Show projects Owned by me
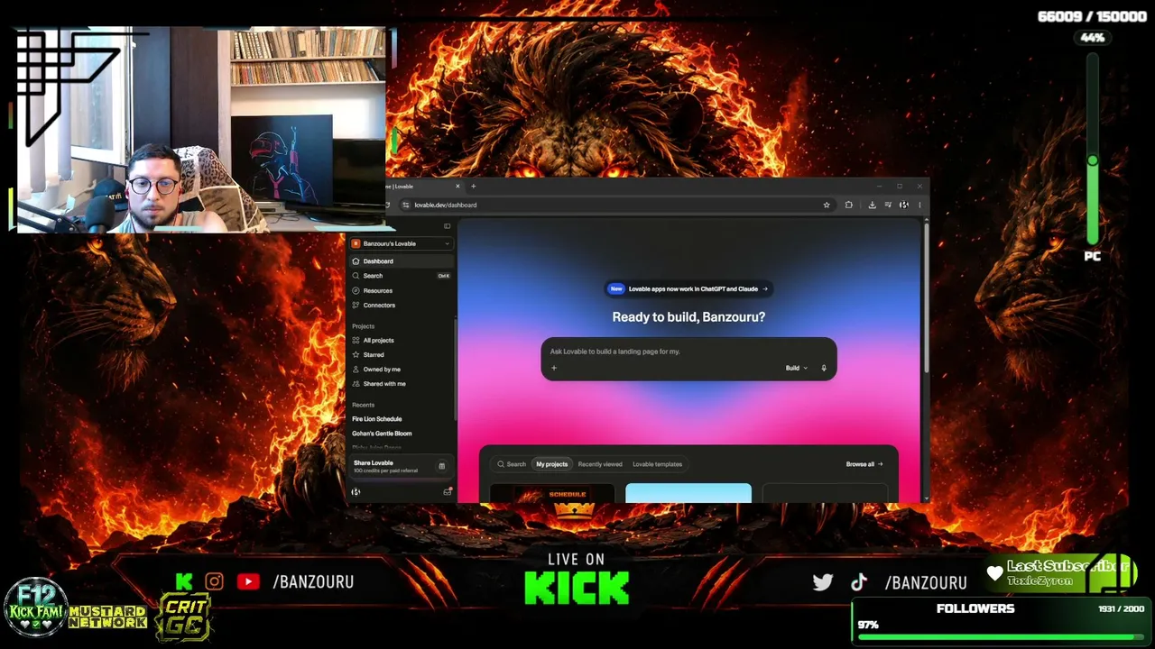Image resolution: width=1155 pixels, height=649 pixels. point(401,370)
